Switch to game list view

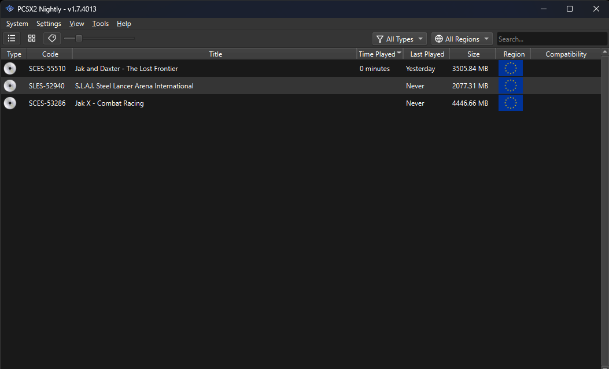12,38
